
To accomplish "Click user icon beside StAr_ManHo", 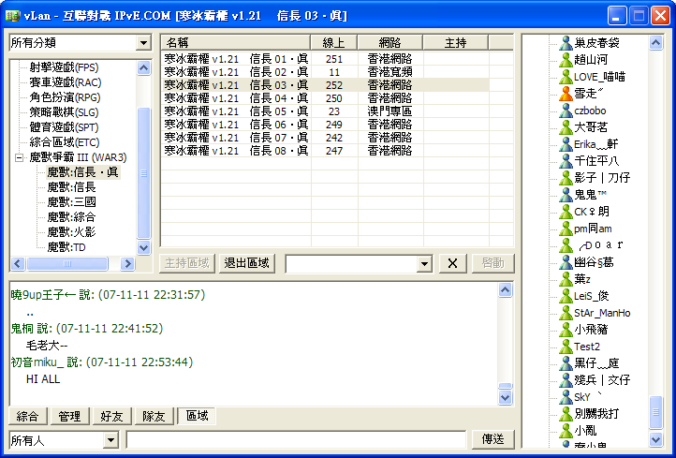I will point(566,313).
